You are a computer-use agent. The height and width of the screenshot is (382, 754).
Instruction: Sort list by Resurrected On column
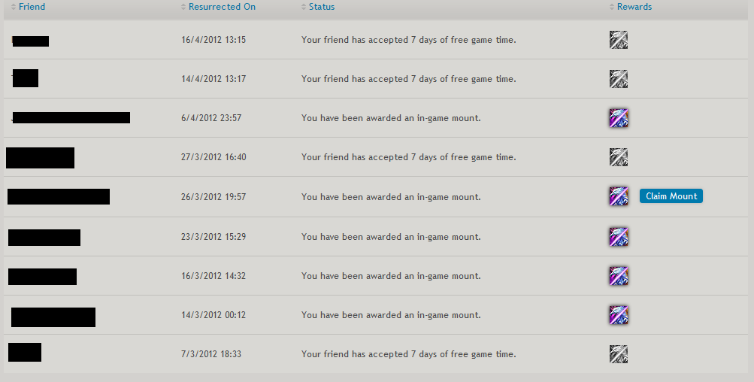(222, 7)
